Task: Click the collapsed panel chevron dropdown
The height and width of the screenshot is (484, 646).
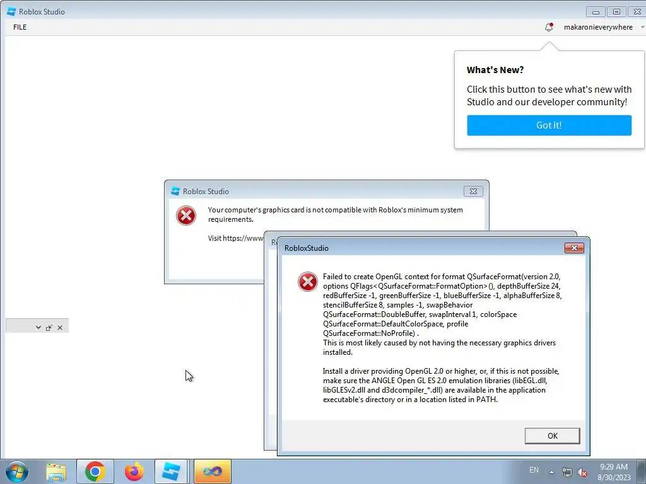Action: click(38, 328)
